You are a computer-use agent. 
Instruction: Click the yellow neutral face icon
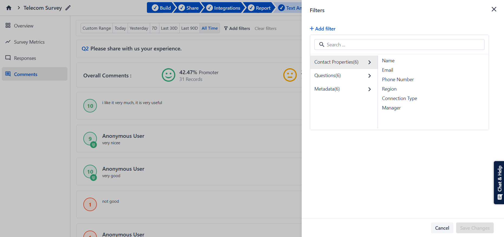(290, 75)
